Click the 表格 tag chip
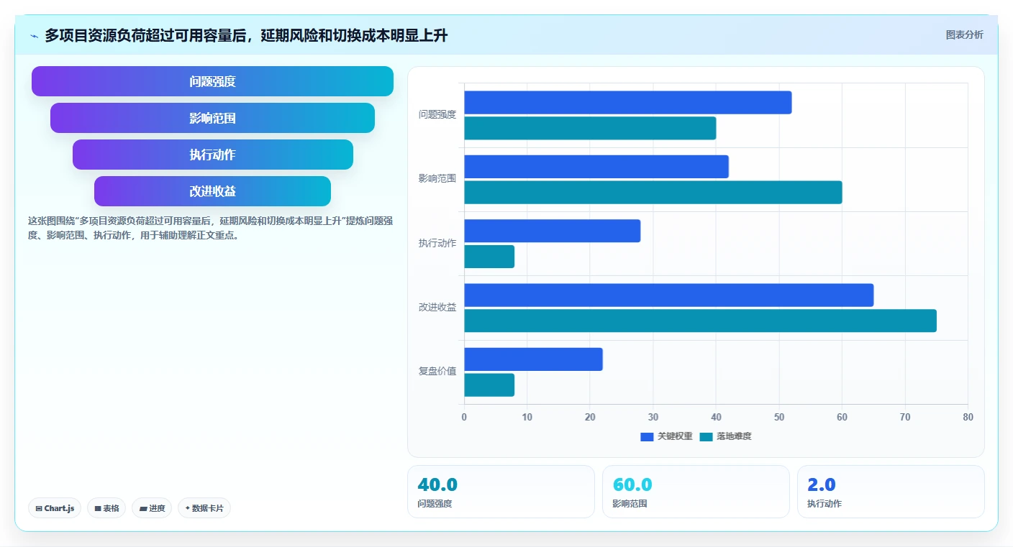 point(106,508)
